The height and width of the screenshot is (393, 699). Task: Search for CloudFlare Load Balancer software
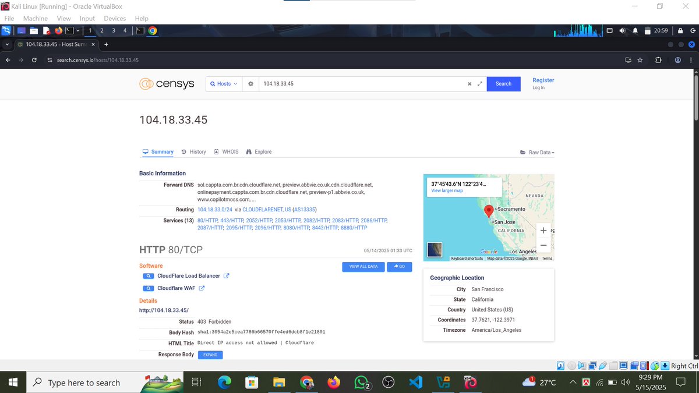tap(148, 276)
